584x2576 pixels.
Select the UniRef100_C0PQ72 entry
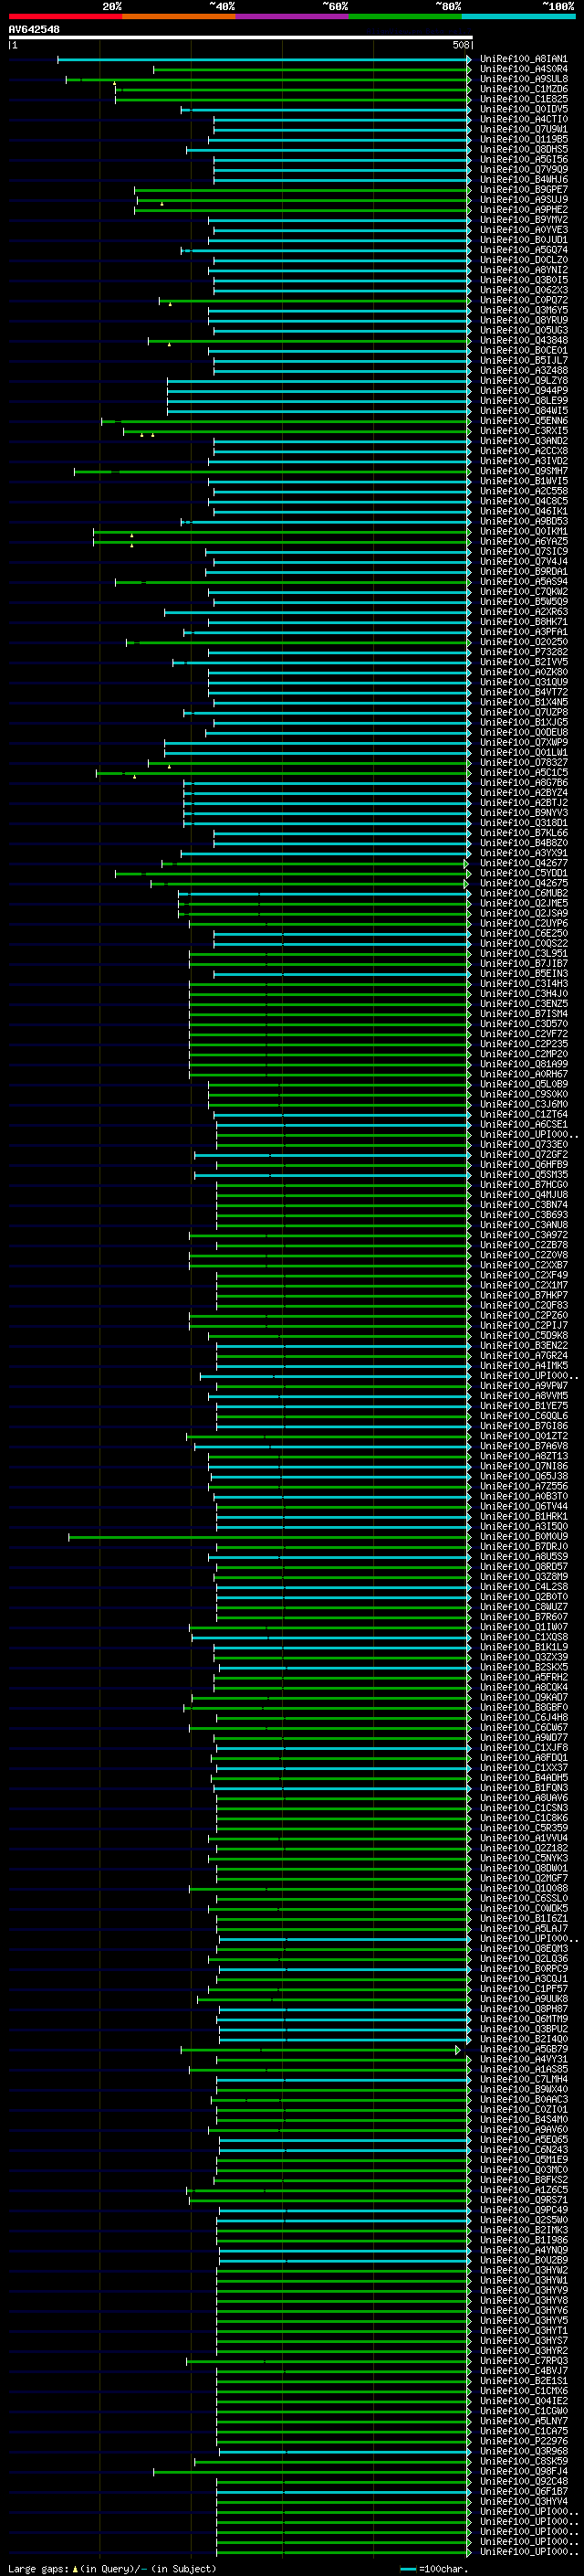(524, 300)
